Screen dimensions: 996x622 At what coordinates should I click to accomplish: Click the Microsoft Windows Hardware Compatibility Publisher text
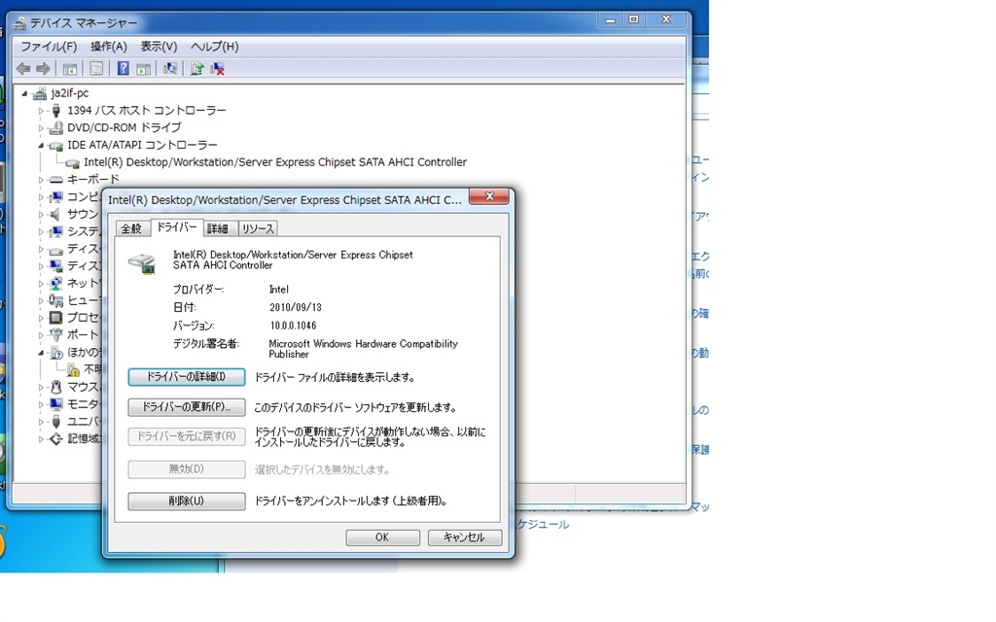tap(363, 349)
